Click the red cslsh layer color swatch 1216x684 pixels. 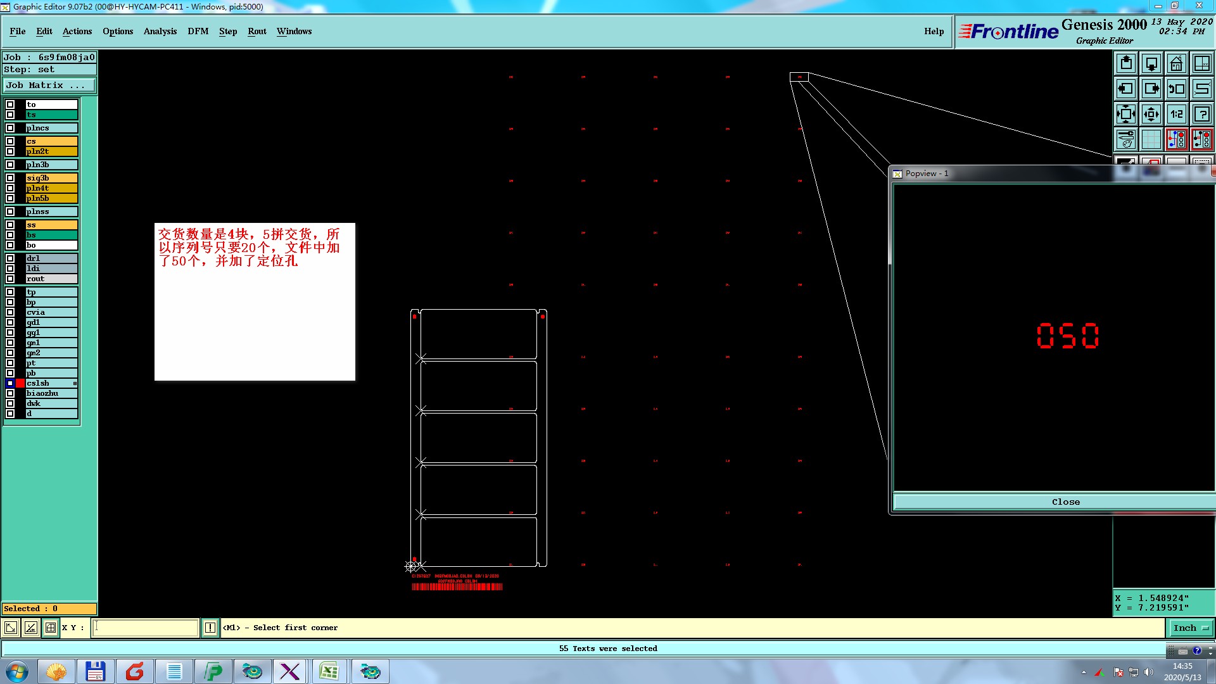pyautogui.click(x=20, y=383)
